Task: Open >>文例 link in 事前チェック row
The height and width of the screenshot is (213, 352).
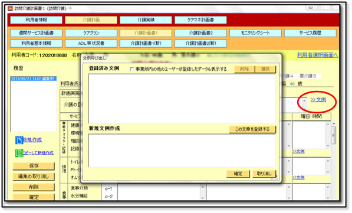Action: (298, 152)
